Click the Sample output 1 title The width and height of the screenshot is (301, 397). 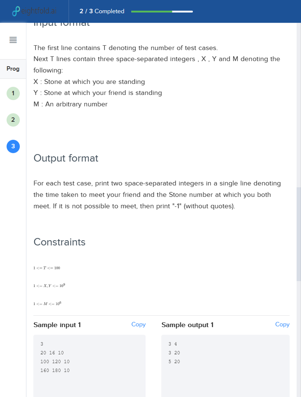point(187,325)
